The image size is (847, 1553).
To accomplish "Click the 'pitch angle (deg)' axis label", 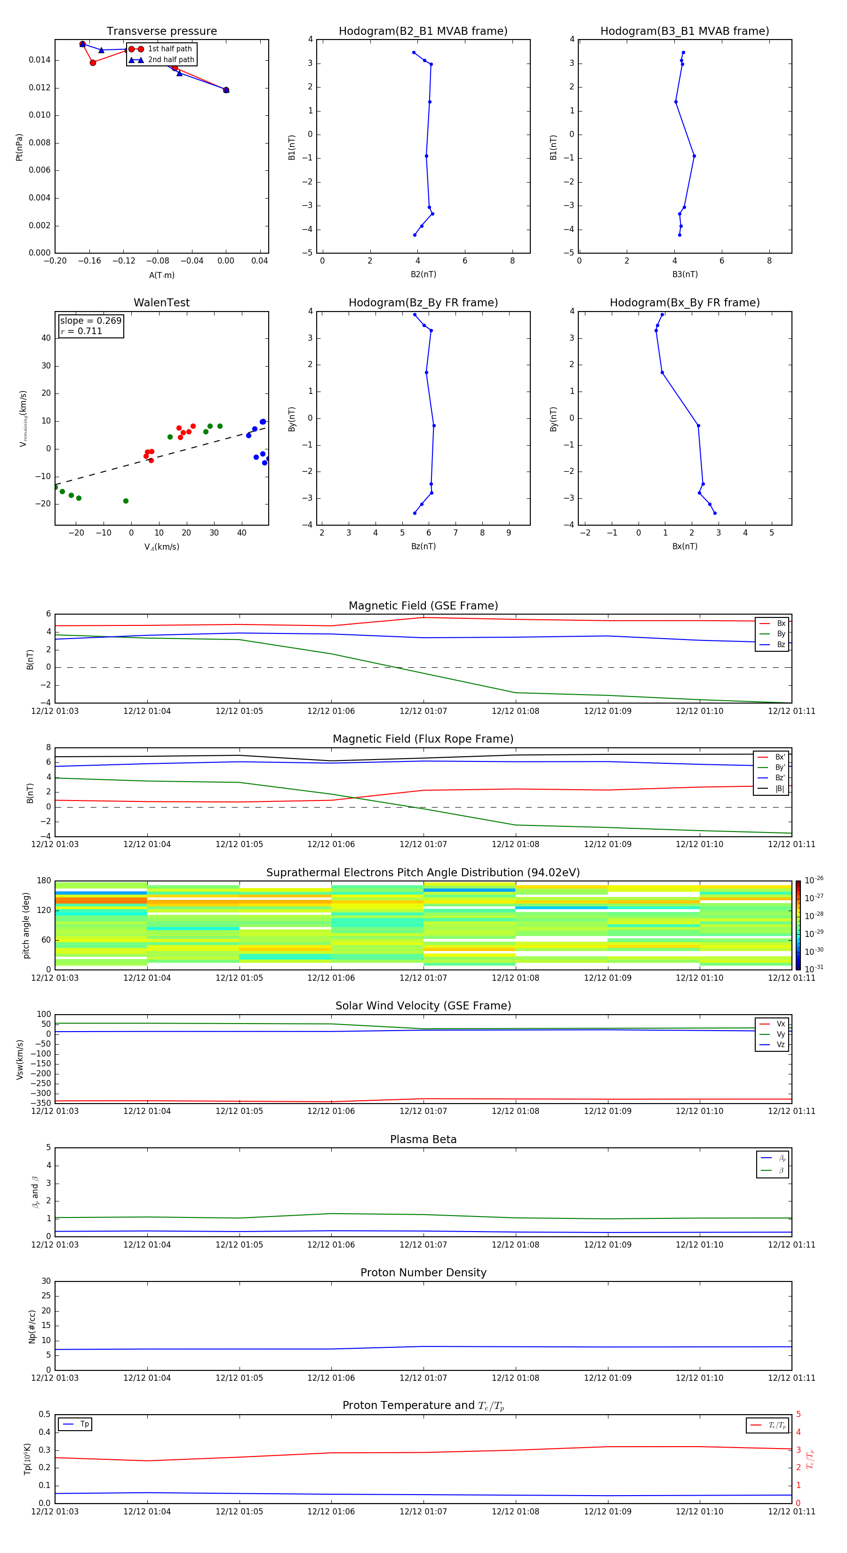I will pos(26,925).
